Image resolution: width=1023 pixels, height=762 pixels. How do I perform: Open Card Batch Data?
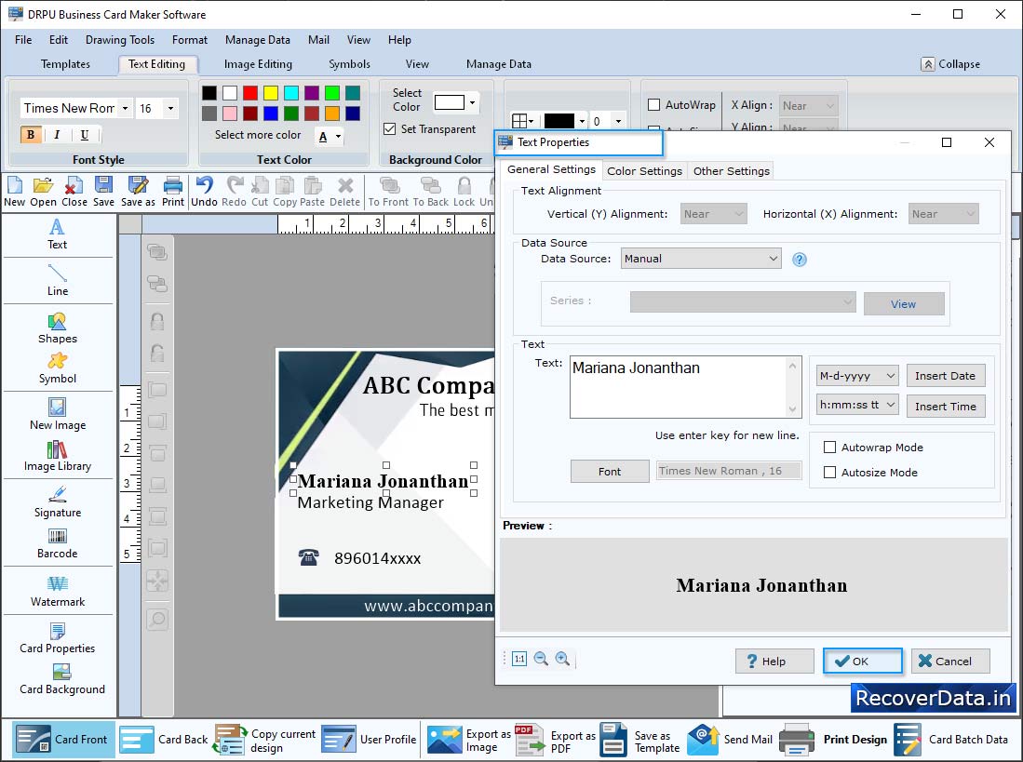click(x=950, y=739)
